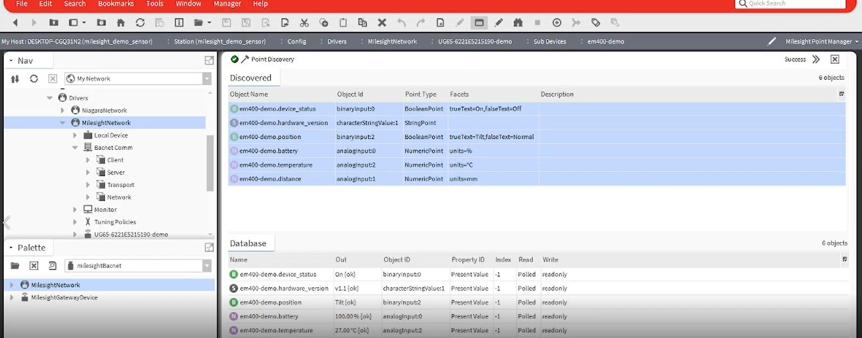Viewport: 862px width, 338px height.
Task: Expand the NiagaraNetwork tree node
Action: 63,111
